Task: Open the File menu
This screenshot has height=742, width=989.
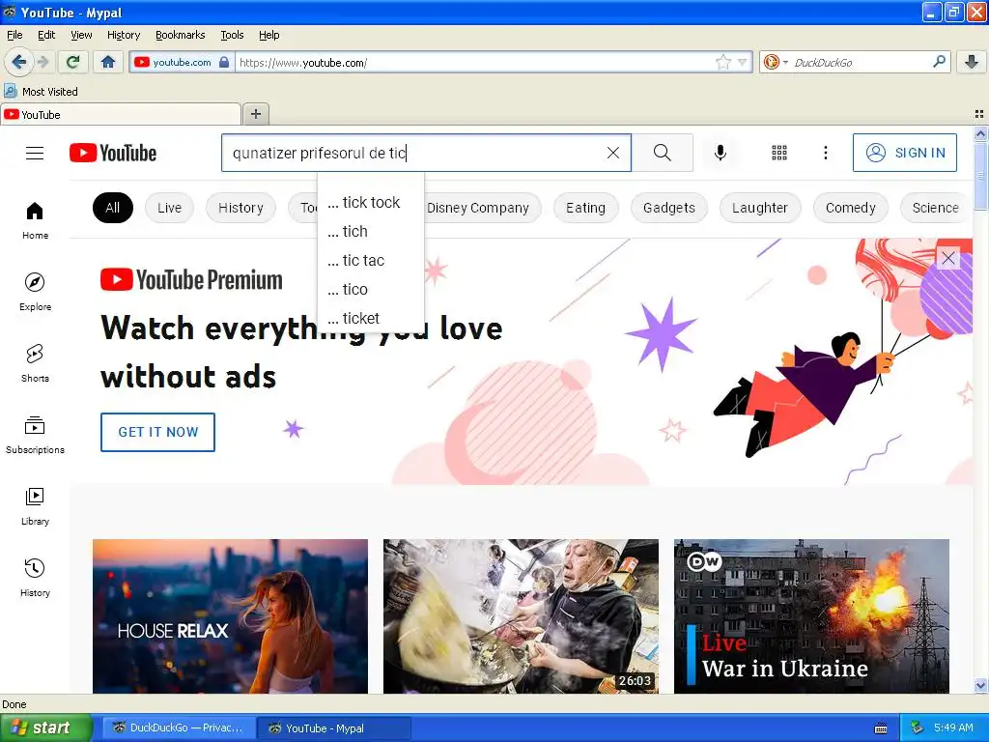Action: tap(14, 35)
